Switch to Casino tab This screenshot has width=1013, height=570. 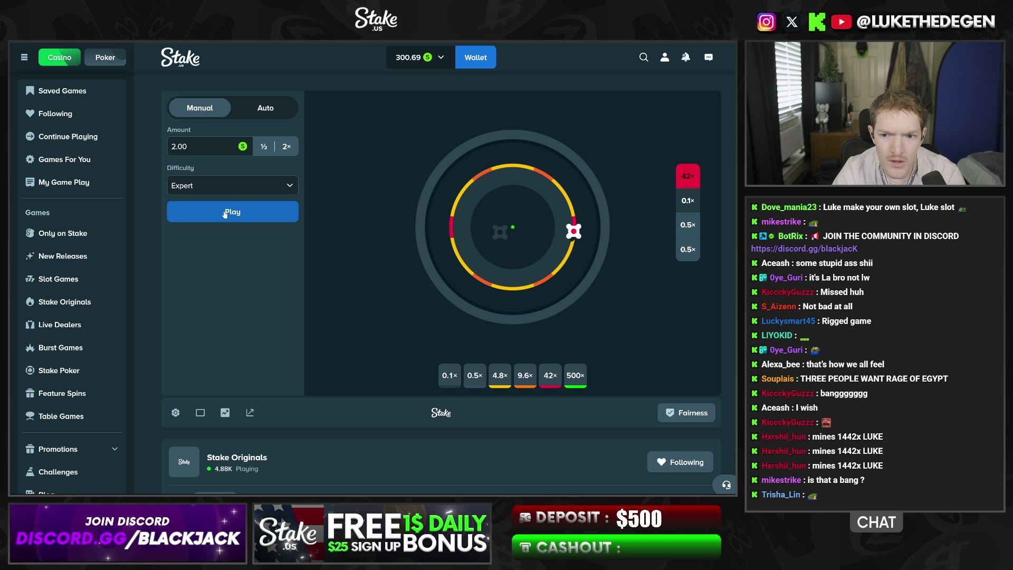pyautogui.click(x=60, y=58)
